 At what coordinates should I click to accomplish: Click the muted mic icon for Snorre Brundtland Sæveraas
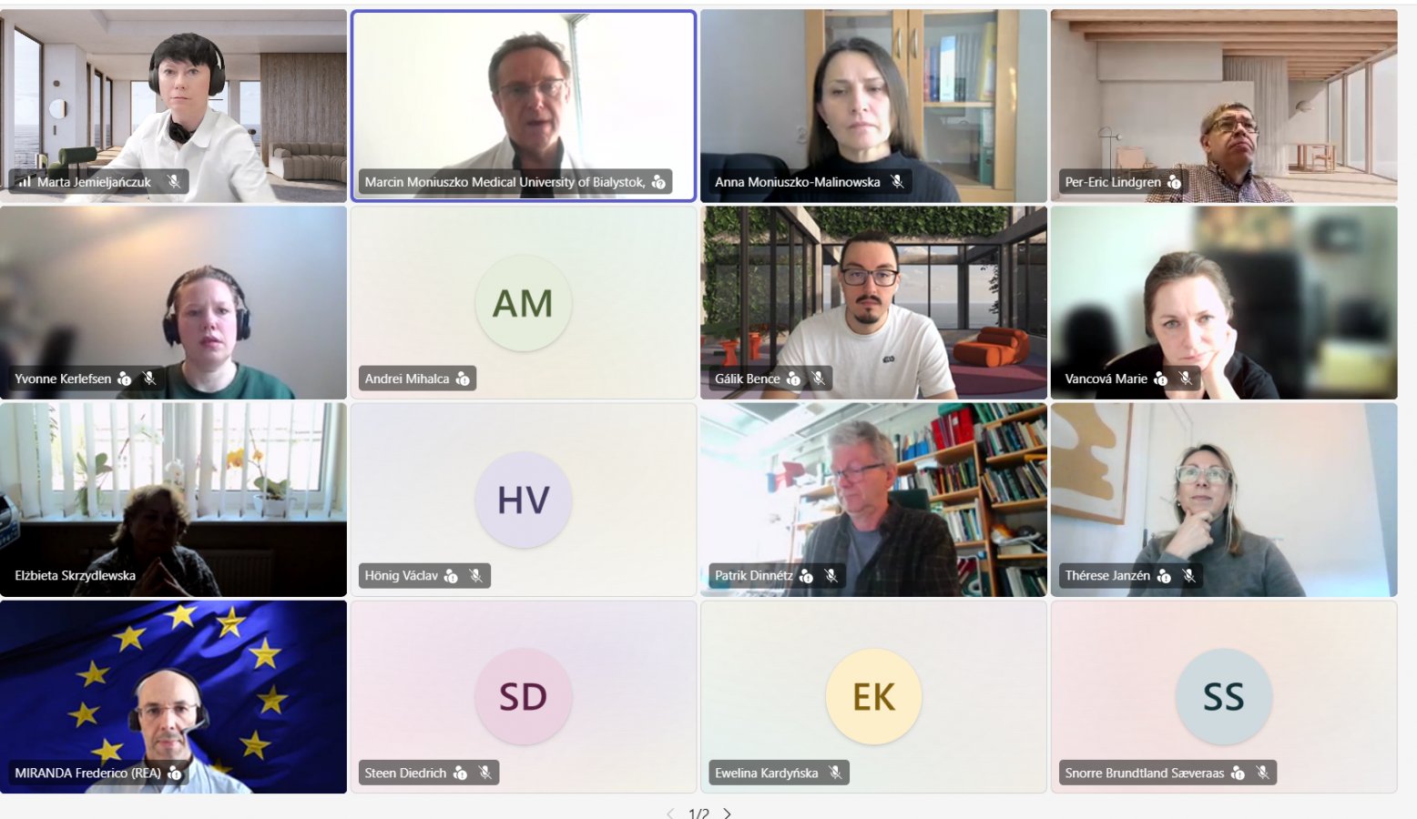(1263, 773)
